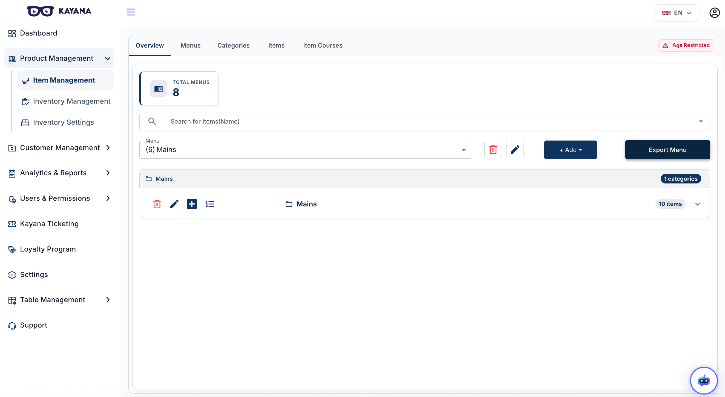Expand Customer Management submenu chevron
The height and width of the screenshot is (397, 725).
click(x=108, y=148)
